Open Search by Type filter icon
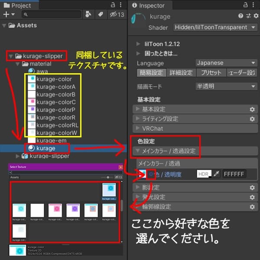This screenshot has width=260, height=260. point(88,14)
